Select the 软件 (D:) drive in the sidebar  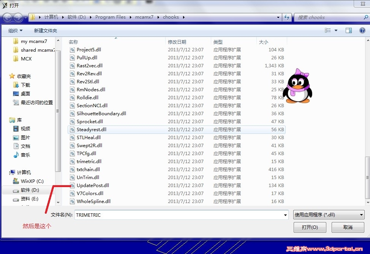(x=30, y=190)
